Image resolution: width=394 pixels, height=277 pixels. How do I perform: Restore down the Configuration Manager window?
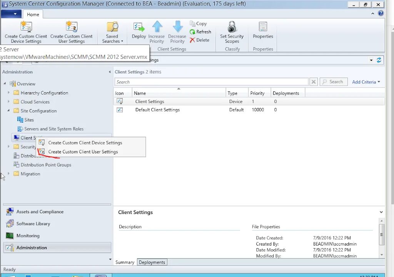[366, 5]
